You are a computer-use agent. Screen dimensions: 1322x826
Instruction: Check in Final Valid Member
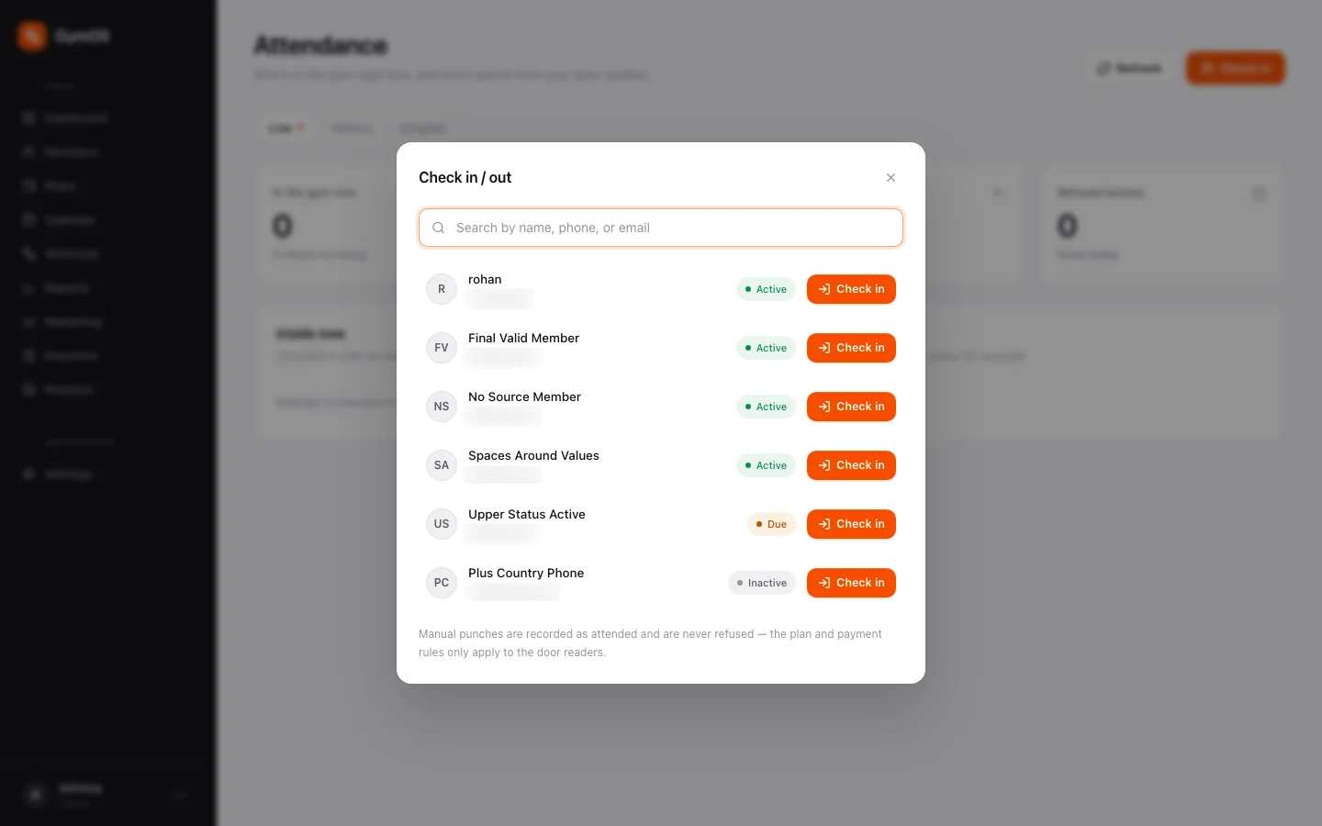pos(851,348)
